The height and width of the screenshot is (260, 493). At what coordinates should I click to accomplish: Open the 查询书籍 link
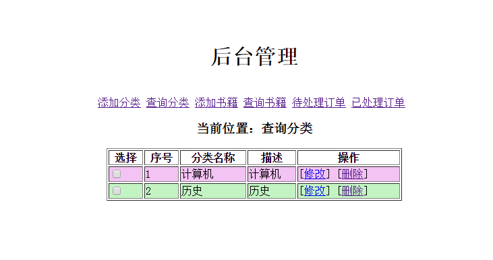coord(265,102)
